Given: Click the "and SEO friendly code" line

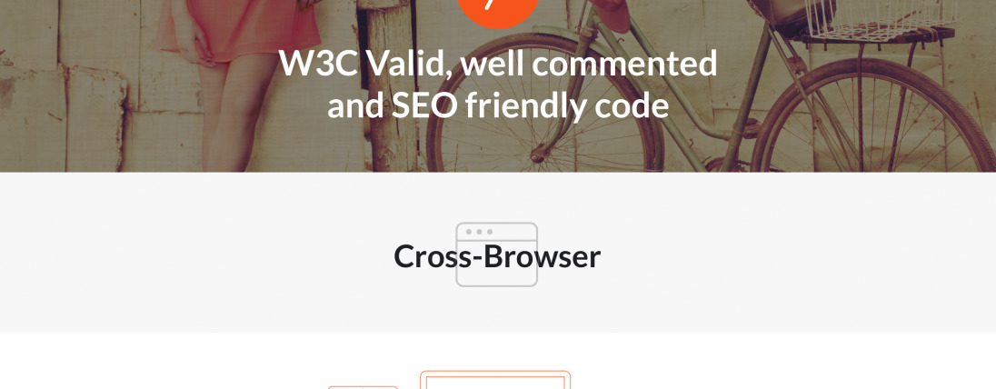Looking at the screenshot, I should (497, 105).
